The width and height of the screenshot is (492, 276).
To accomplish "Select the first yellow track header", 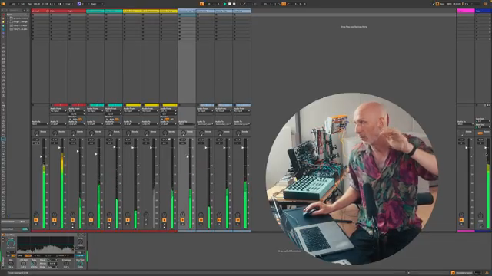I will pyautogui.click(x=131, y=11).
